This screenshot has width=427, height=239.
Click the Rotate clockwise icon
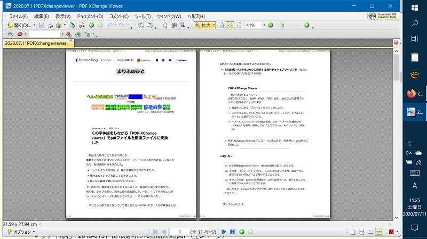(149, 25)
